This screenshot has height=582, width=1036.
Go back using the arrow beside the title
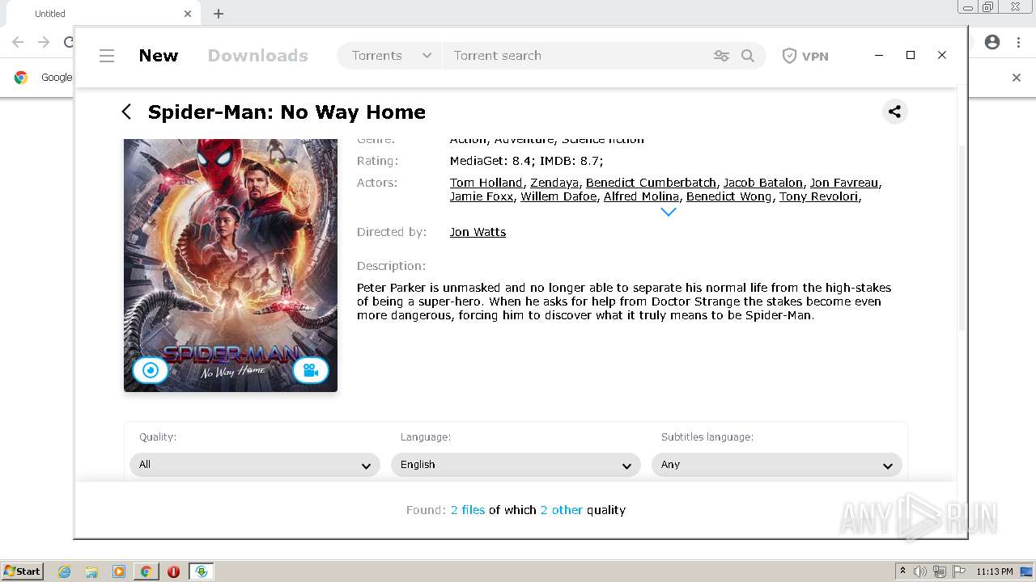tap(126, 112)
